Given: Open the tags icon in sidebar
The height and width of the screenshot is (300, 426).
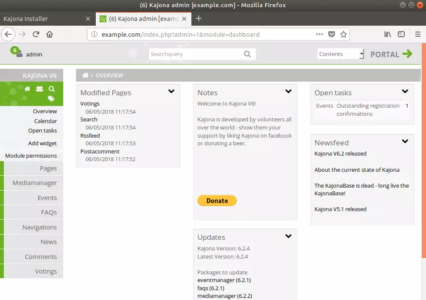Looking at the screenshot, I should click(x=51, y=98).
